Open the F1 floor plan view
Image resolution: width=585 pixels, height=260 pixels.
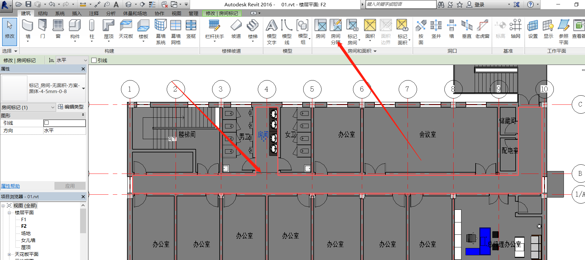24,220
